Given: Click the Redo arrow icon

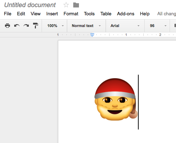Looking at the screenshot, I should [26, 26].
